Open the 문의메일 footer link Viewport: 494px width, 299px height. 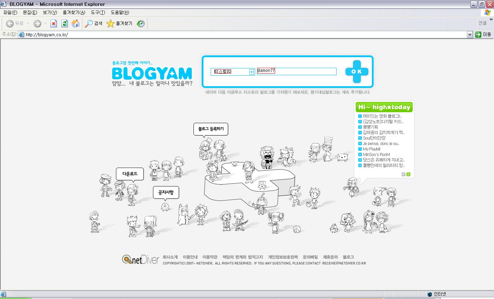click(x=310, y=257)
